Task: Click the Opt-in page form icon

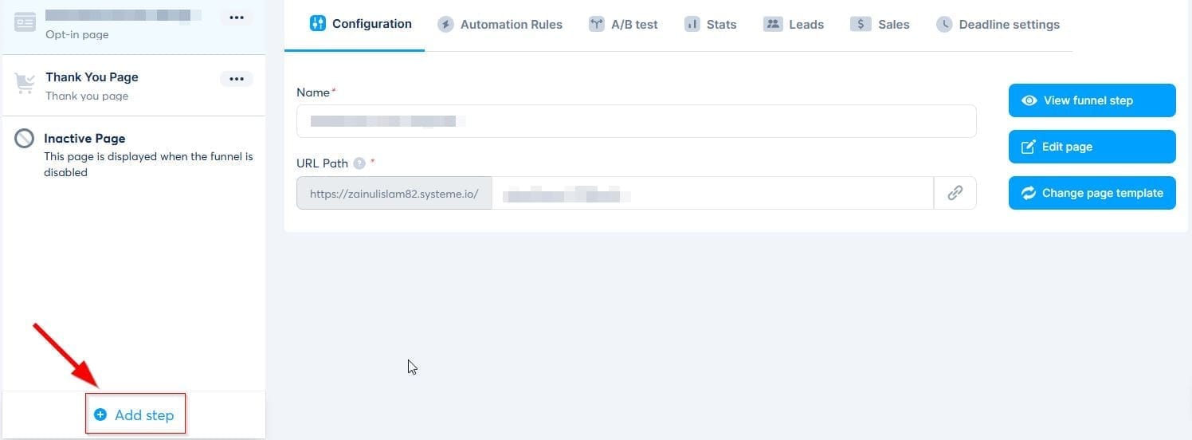Action: (25, 22)
